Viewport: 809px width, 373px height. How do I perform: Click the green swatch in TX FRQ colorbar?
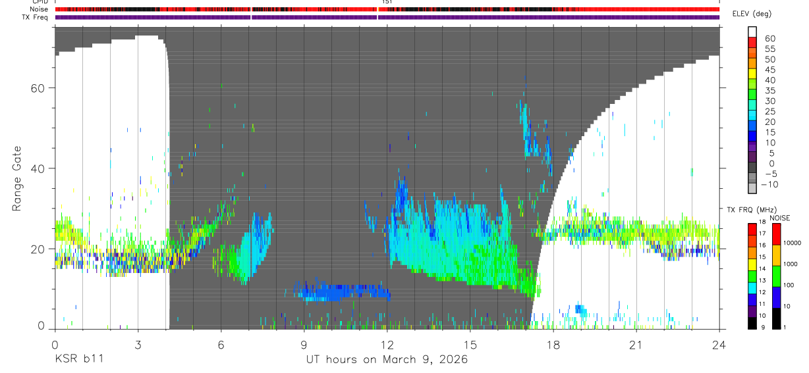click(752, 276)
